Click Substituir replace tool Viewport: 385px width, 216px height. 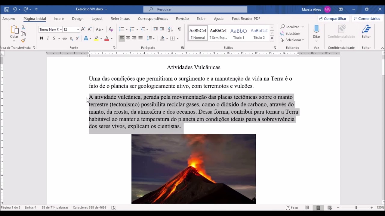[290, 33]
